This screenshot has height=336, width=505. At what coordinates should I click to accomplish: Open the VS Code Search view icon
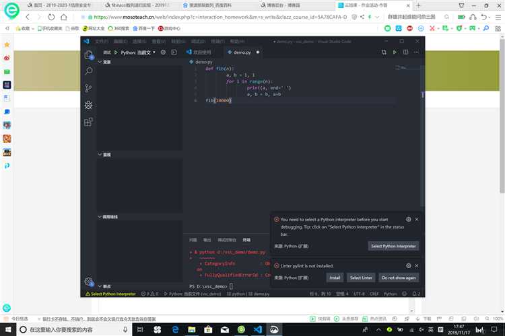89,71
